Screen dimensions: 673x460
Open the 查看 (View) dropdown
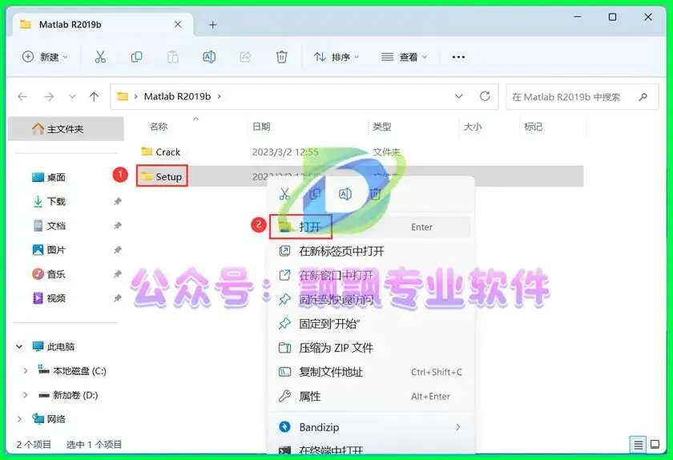(x=405, y=57)
